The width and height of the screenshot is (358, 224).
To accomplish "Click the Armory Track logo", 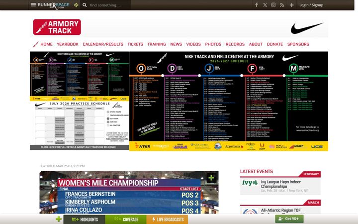I will pos(57,27).
